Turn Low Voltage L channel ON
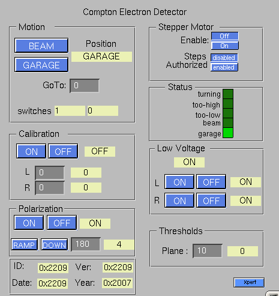279x296 pixels. pos(179,182)
